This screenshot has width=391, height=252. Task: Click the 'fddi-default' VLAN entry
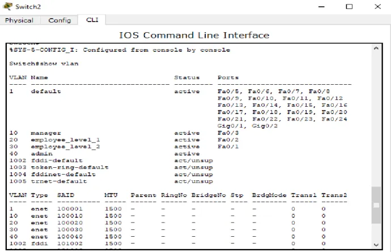[x=57, y=160]
